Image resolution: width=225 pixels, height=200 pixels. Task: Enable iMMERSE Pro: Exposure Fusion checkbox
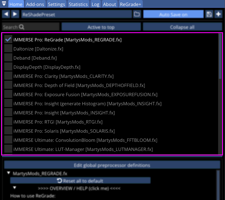click(x=8, y=94)
